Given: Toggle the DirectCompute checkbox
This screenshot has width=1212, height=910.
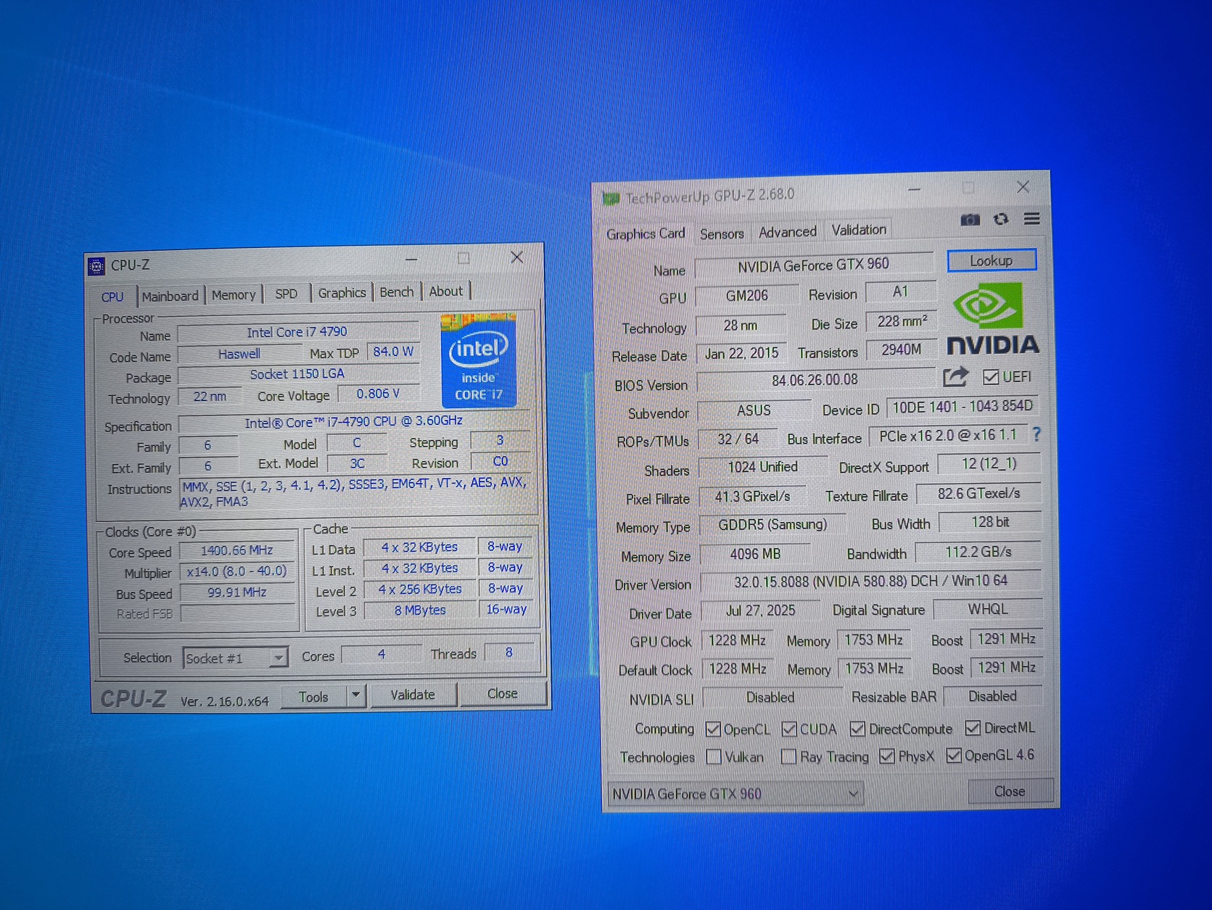Looking at the screenshot, I should (x=857, y=729).
